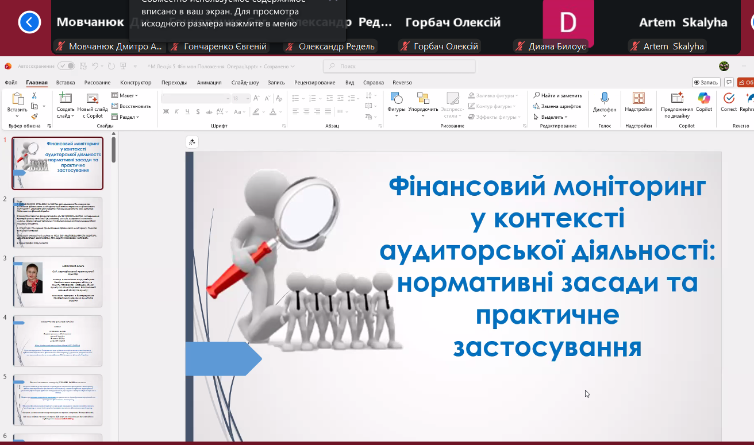
Task: Open the Слайд-шоу tab
Action: pyautogui.click(x=245, y=83)
